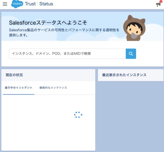Focus the instance/domain/POD/MID search field
The height and width of the screenshot is (152, 164).
point(68,54)
